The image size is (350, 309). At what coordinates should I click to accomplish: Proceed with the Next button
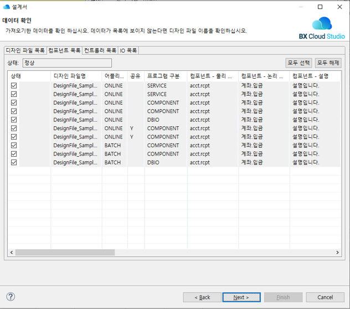[241, 297]
